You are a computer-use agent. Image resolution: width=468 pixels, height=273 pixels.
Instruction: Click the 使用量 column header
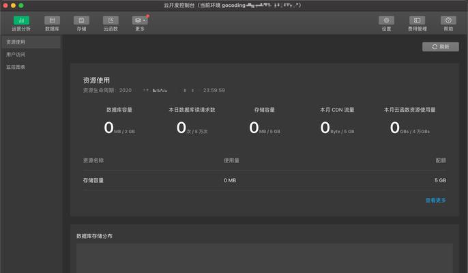tap(231, 160)
